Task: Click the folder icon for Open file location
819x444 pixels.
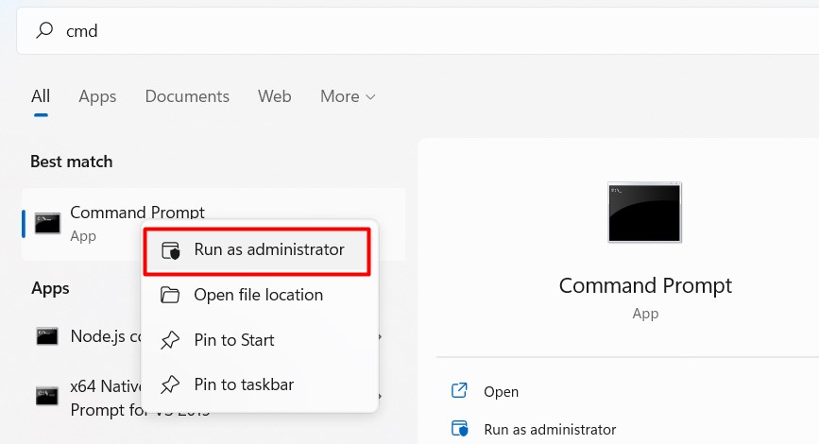Action: (170, 296)
